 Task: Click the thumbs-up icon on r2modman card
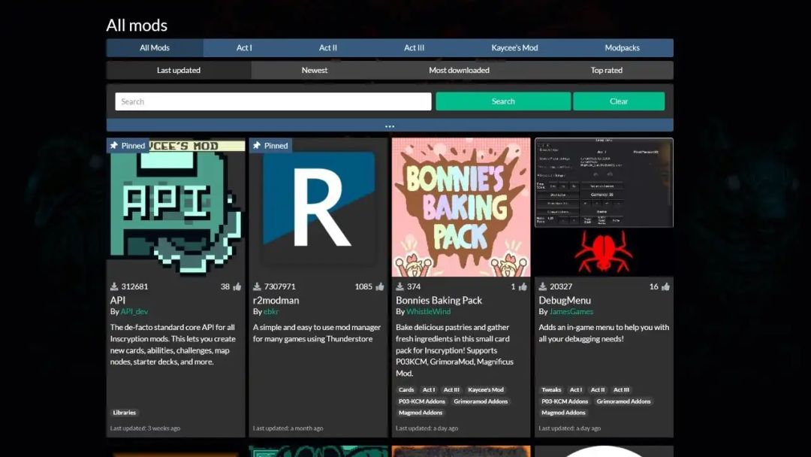[x=380, y=286]
